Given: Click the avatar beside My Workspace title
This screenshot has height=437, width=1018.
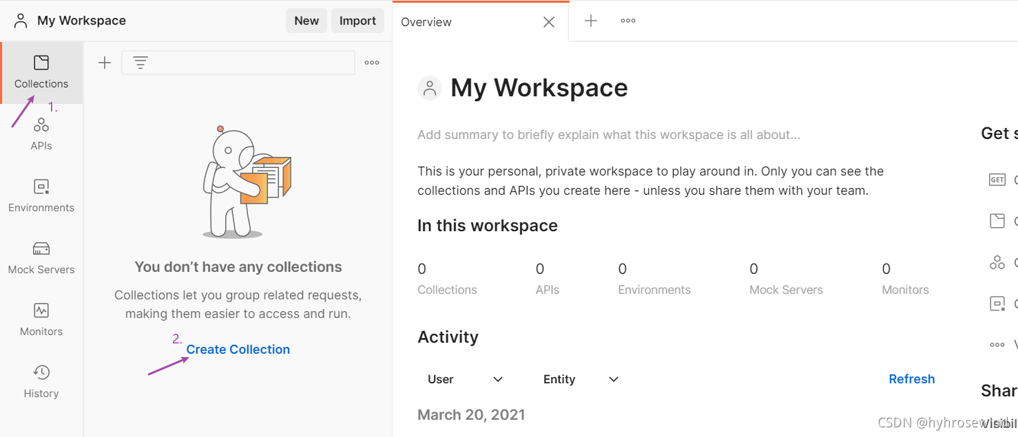Looking at the screenshot, I should click(x=430, y=88).
